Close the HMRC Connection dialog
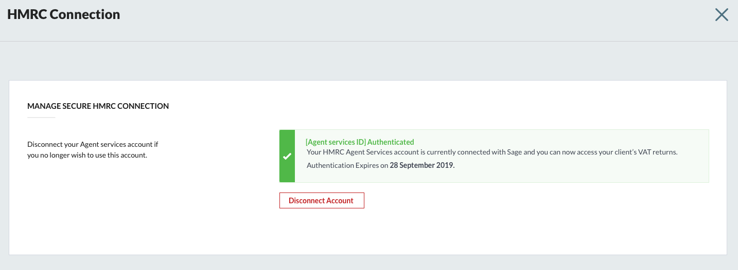738x270 pixels. click(722, 15)
